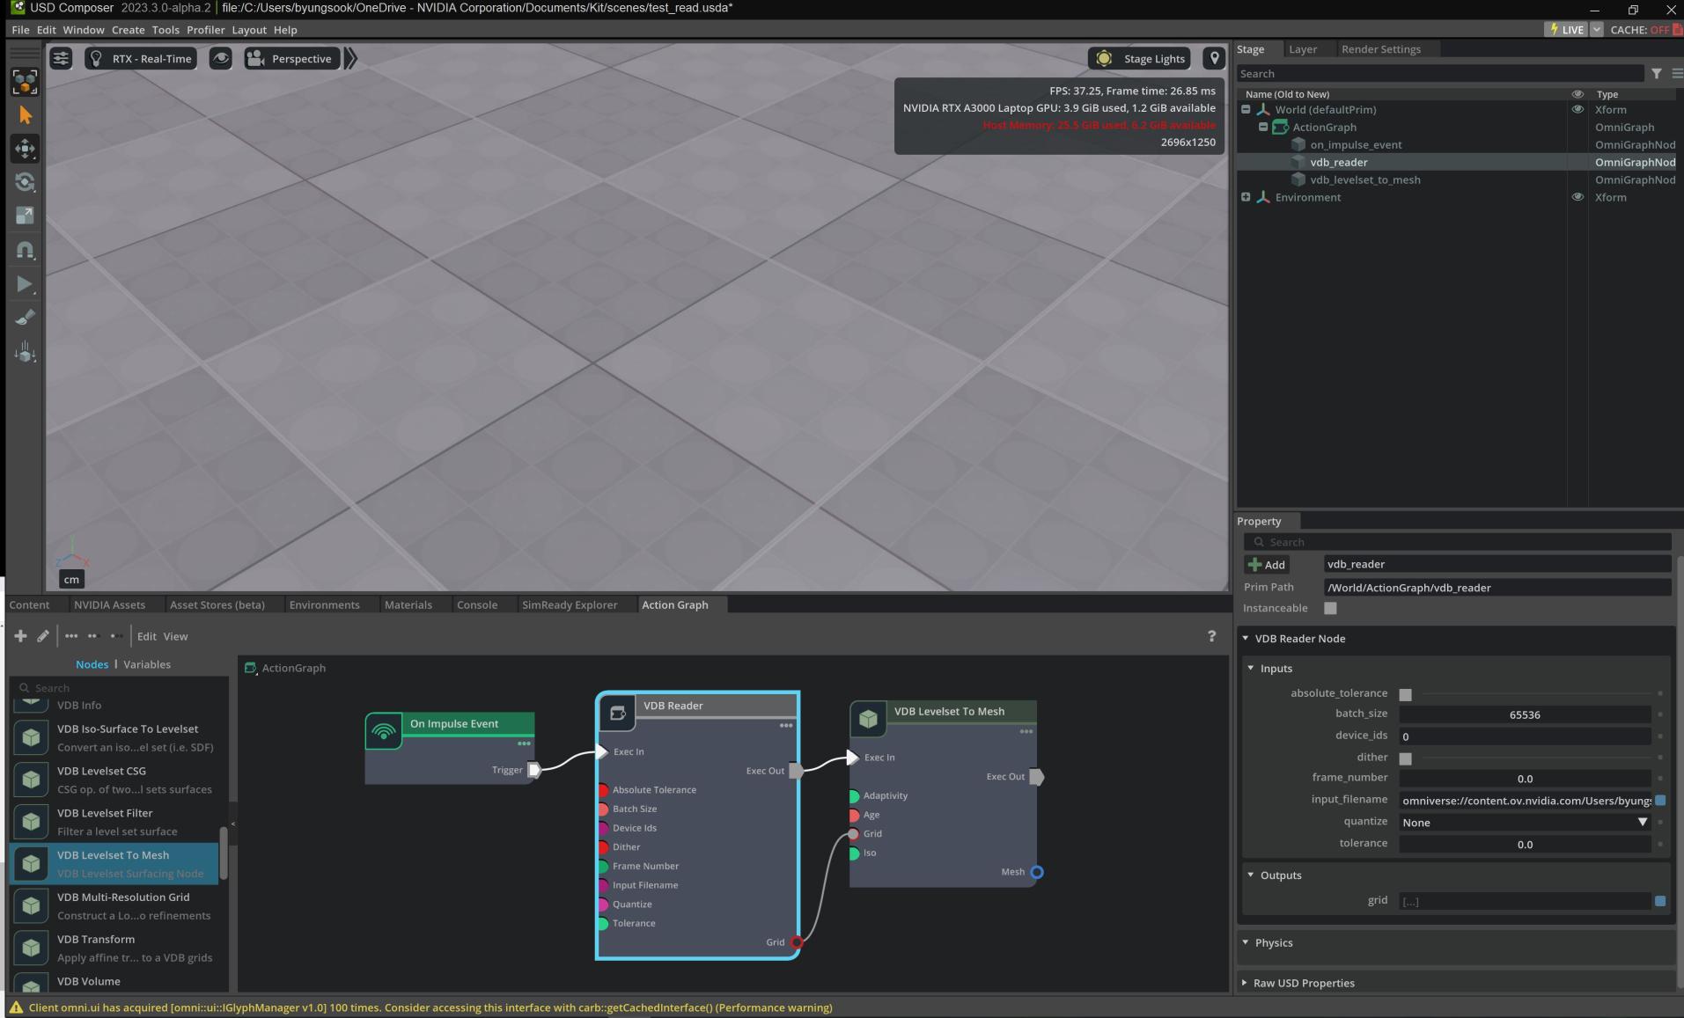Click the pencil edit icon in Action Graph
The width and height of the screenshot is (1684, 1018).
pyautogui.click(x=42, y=636)
